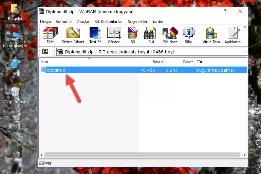Click the Sil (Delete) toolbar icon
Image resolution: width=261 pixels, height=174 pixels.
click(133, 35)
